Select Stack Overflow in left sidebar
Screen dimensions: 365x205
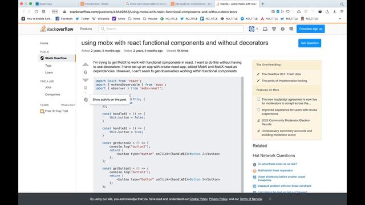56,58
